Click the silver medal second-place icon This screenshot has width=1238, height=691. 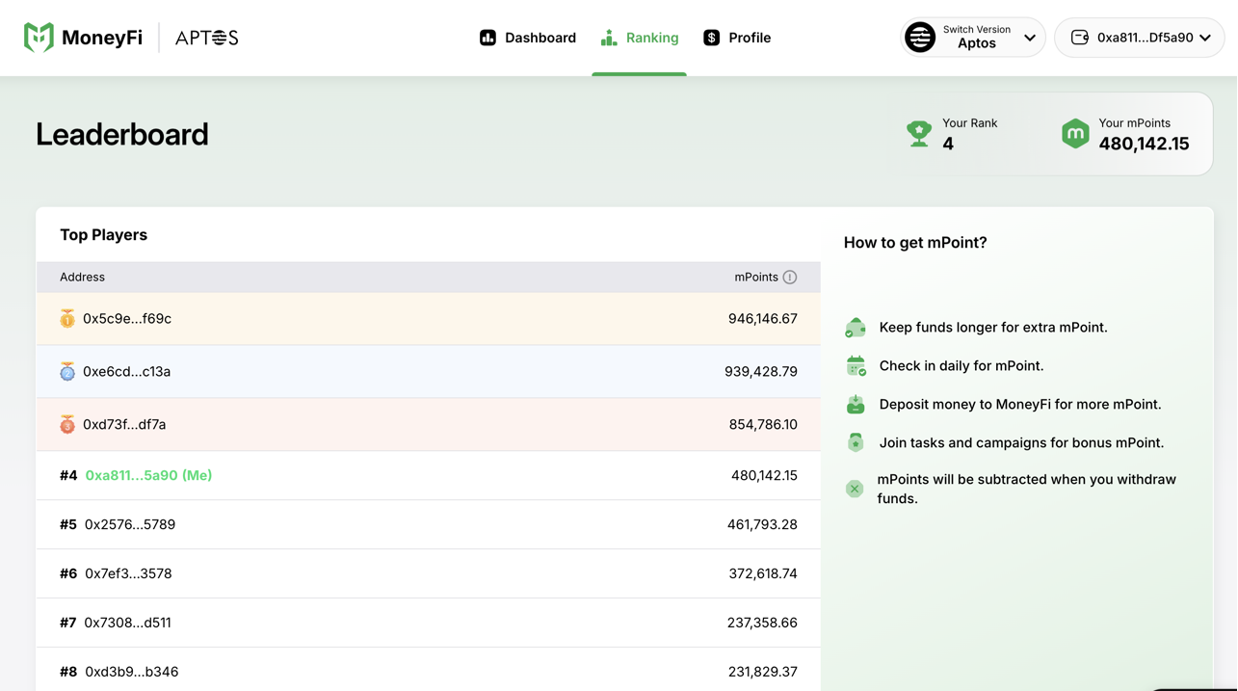(67, 372)
